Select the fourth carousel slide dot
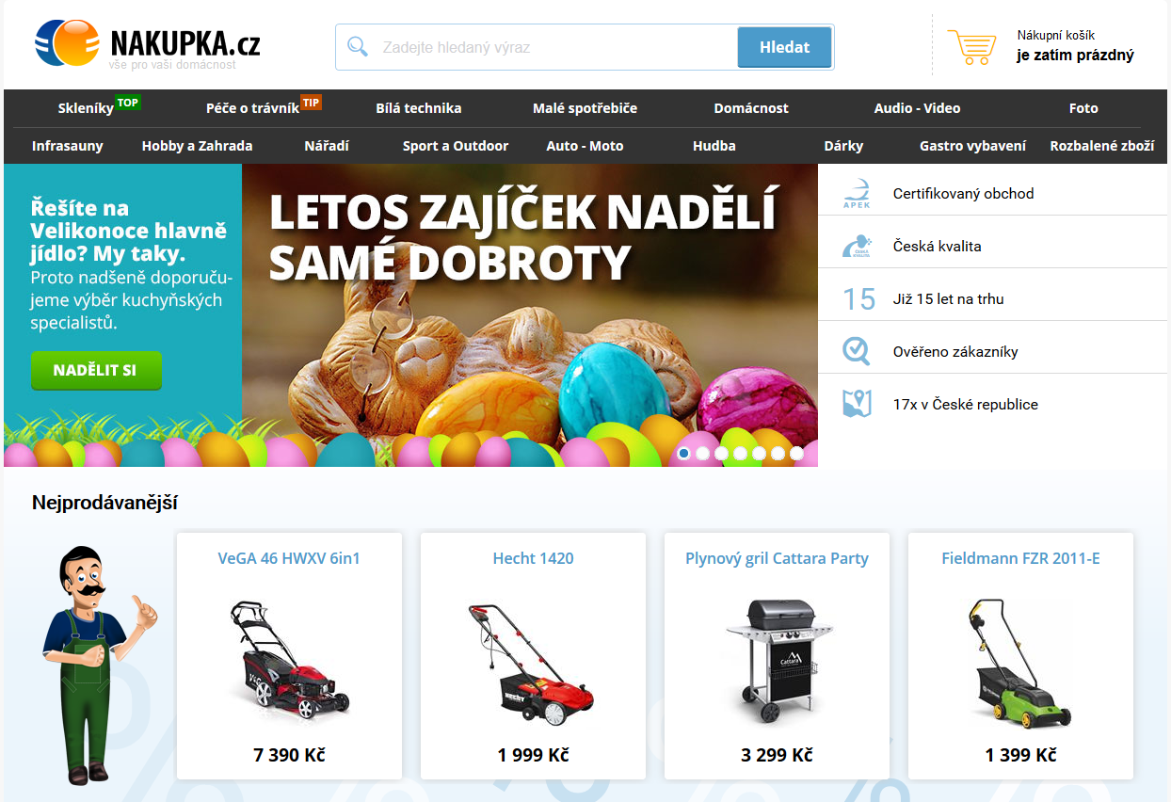Screen dimensions: 1171x802 point(740,454)
